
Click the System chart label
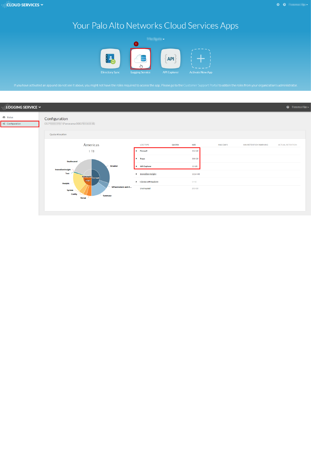[70, 190]
